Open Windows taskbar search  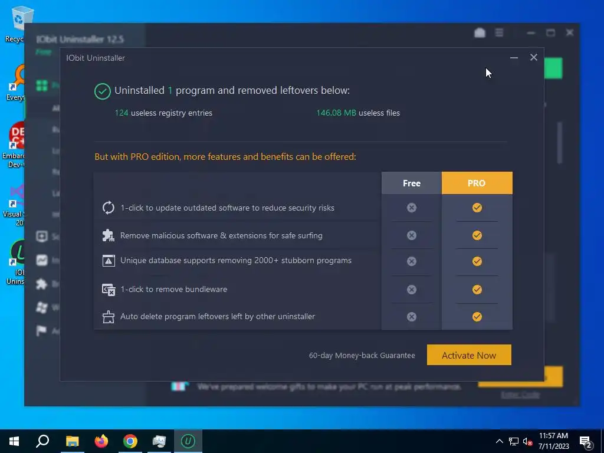tap(42, 441)
